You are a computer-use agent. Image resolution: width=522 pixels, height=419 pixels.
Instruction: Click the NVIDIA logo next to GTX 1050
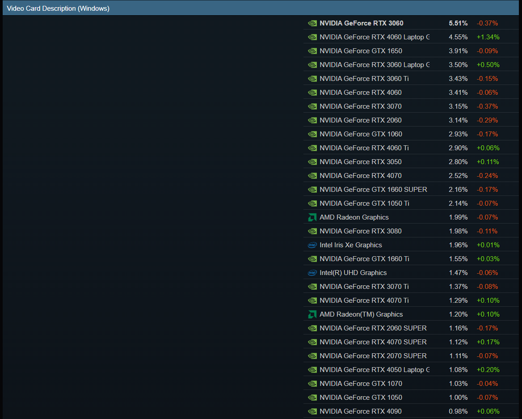312,398
